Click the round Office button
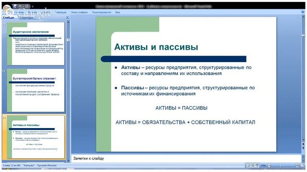 click(x=7, y=9)
